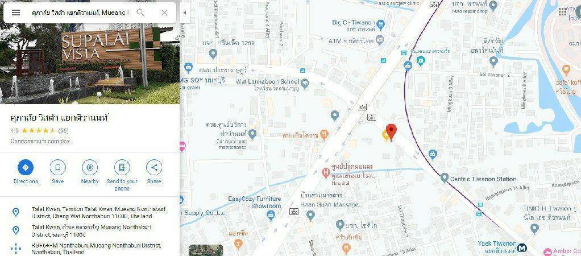Click the red location pin on map

coord(391,133)
